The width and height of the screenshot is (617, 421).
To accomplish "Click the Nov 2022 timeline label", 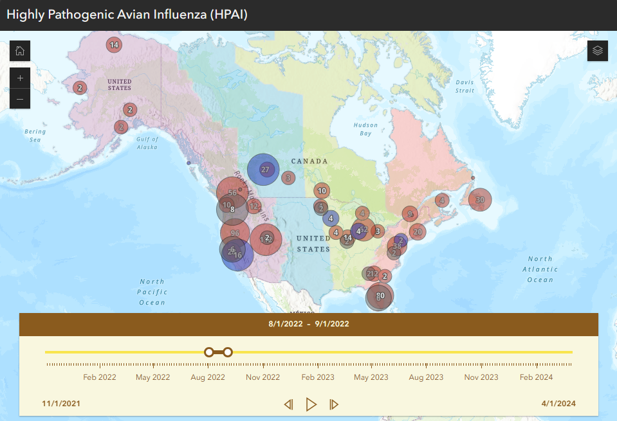I will [262, 377].
